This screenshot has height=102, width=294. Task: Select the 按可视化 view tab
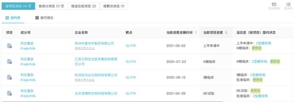[x=44, y=18]
